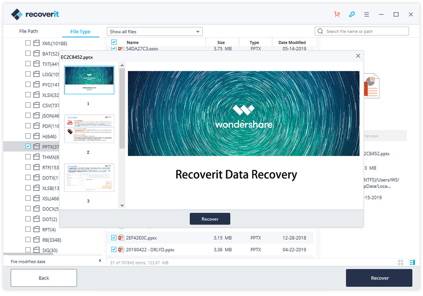Click the large slide preview image
Screen dimensions: 423x296
[244, 113]
